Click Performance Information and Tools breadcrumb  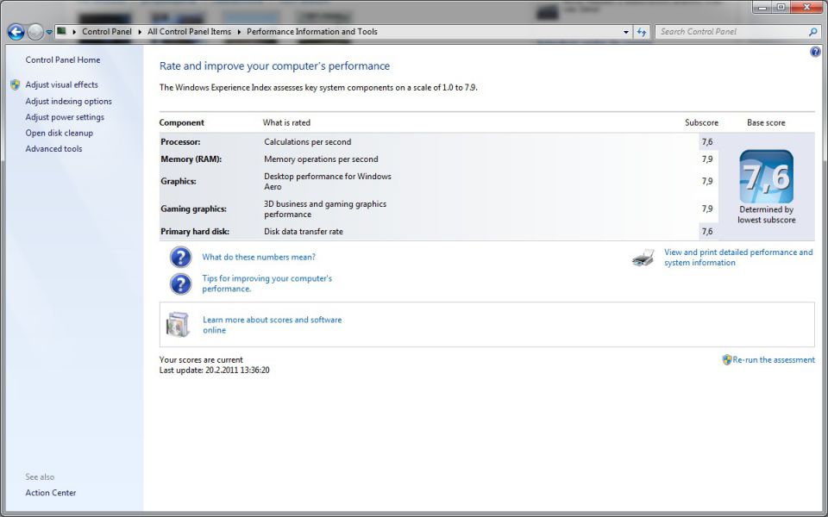[312, 32]
